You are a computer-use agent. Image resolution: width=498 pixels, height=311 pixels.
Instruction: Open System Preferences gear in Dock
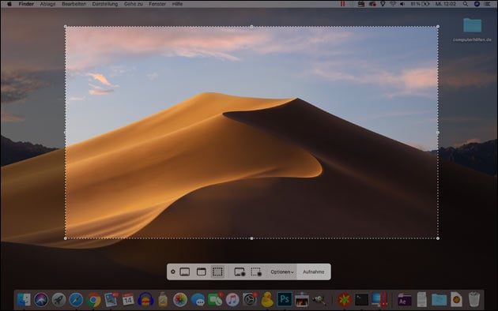(250, 300)
